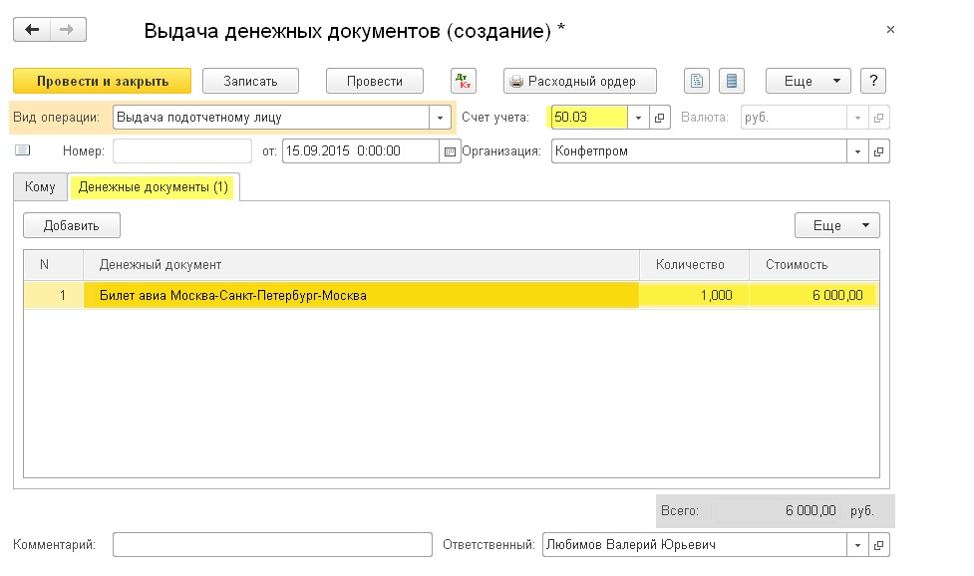Click the Количество column header
The image size is (974, 576).
pyautogui.click(x=694, y=265)
